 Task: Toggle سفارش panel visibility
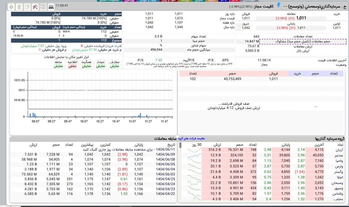(115, 64)
